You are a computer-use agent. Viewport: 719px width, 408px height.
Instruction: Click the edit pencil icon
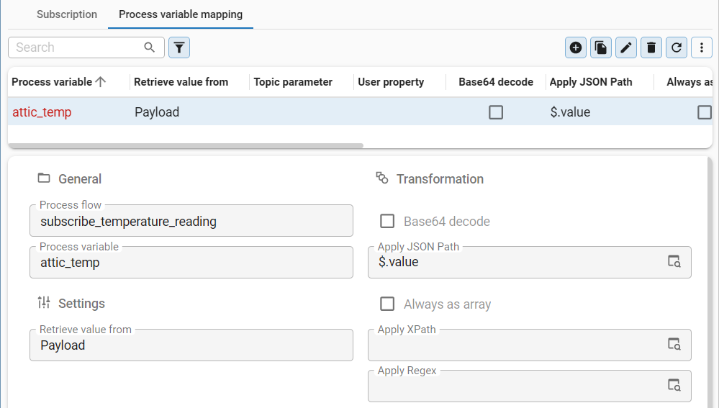point(626,47)
